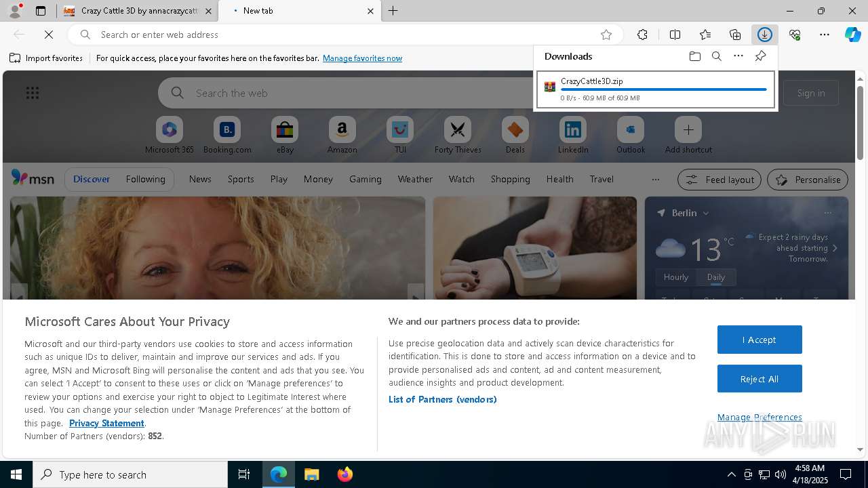This screenshot has width=868, height=488.
Task: Open Microsoft 365 shortcut
Action: (170, 136)
